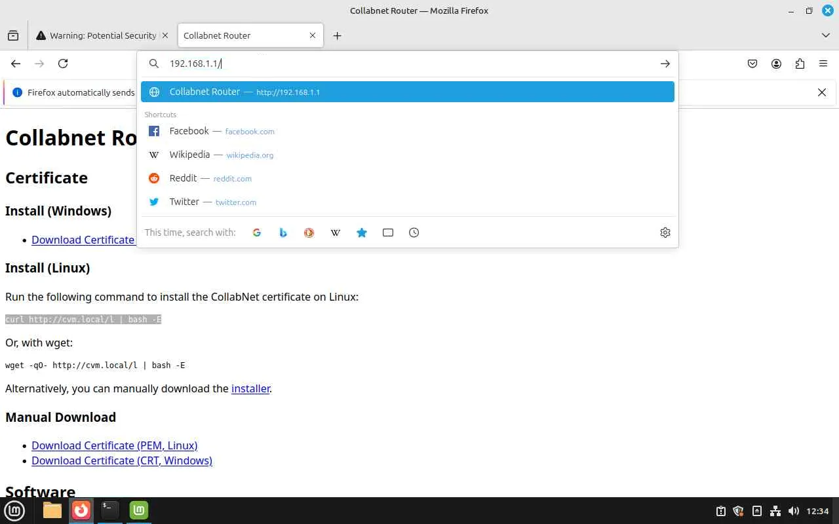Open the volume tray icon

(x=794, y=511)
